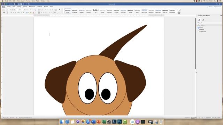
Task: Apply the Heading 1 style
Action: (x=82, y=11)
